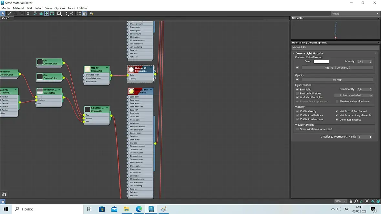Open File Explorer from the taskbar

(126, 209)
